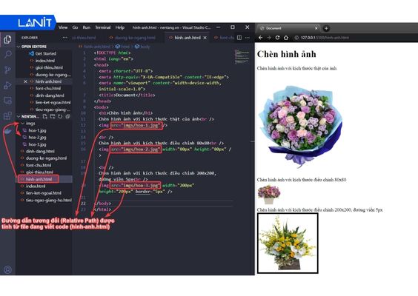Image resolution: width=418 pixels, height=296 pixels.
Task: Click the small 80x80 flower image
Action: (x=269, y=195)
